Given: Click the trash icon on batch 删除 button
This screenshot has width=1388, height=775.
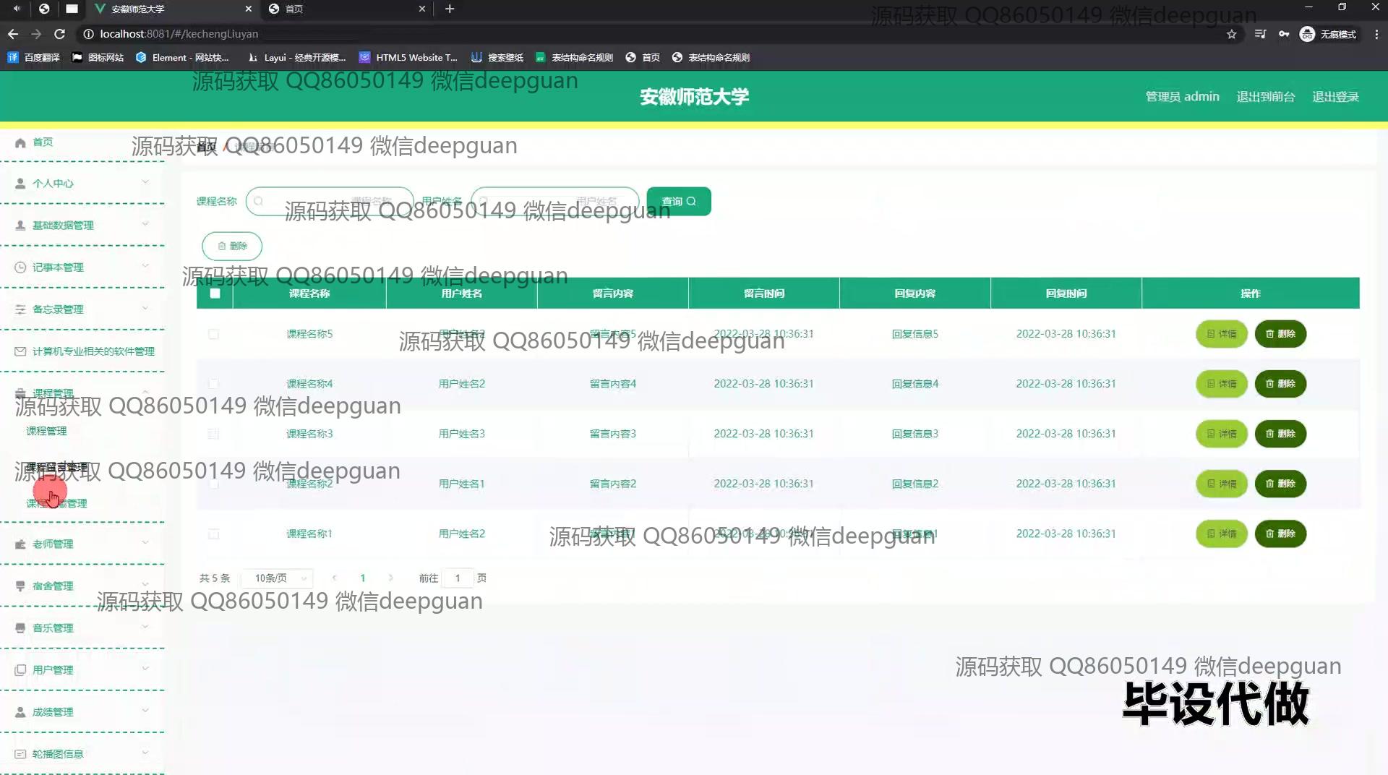Looking at the screenshot, I should 222,247.
